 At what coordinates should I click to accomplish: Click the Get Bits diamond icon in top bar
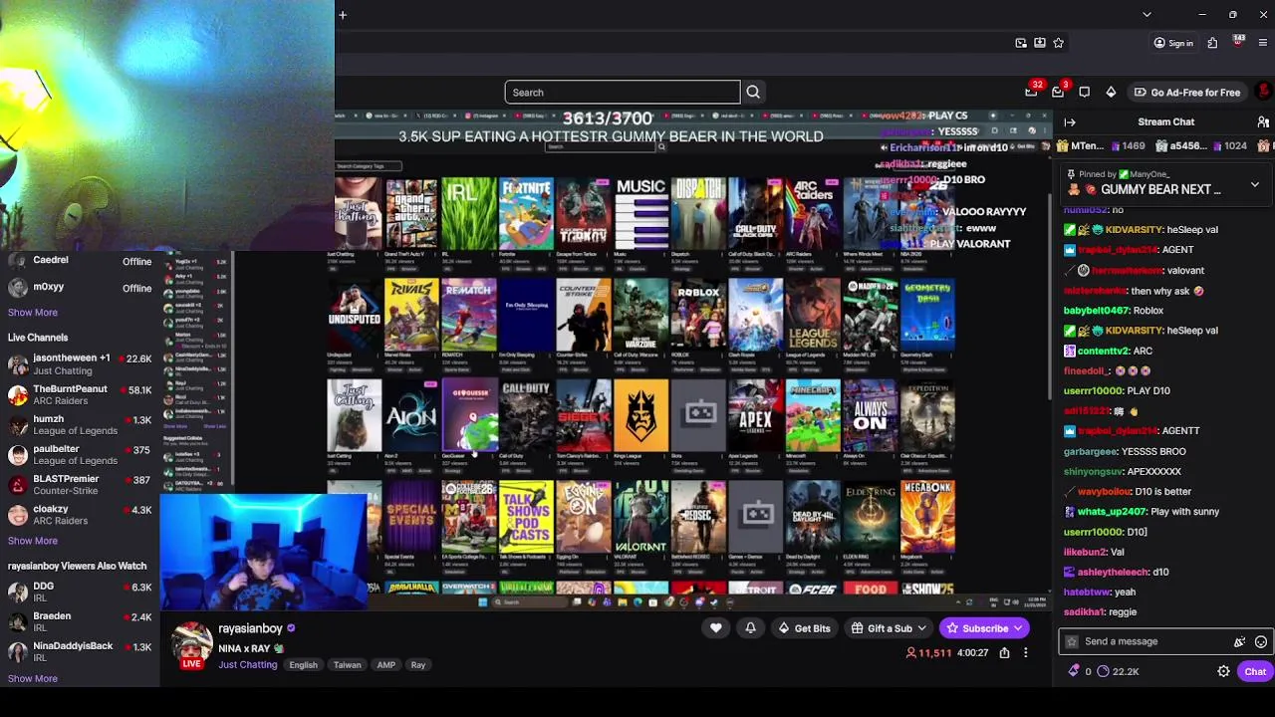pyautogui.click(x=1111, y=93)
